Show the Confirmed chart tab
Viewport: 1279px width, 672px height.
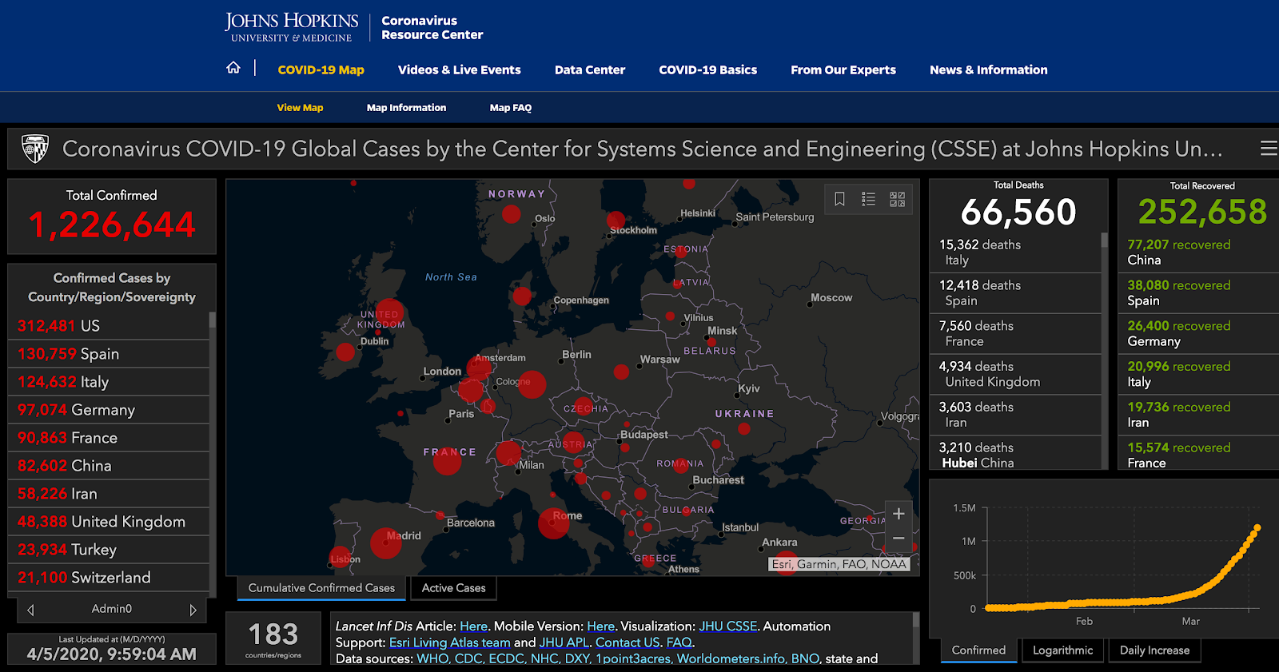click(x=979, y=650)
